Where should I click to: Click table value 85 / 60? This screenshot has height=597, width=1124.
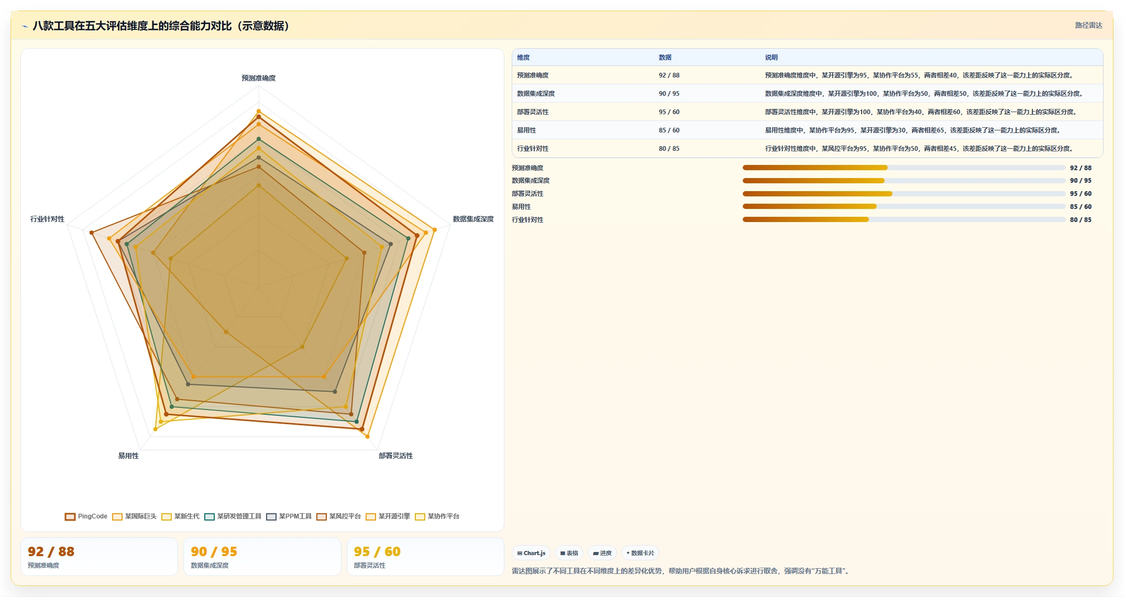[x=669, y=130]
